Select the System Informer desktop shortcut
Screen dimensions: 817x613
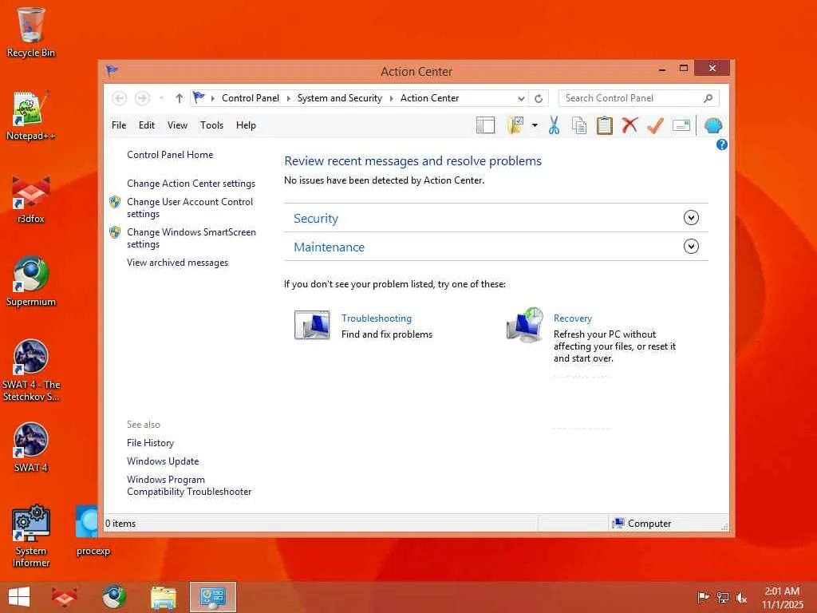[x=31, y=536]
